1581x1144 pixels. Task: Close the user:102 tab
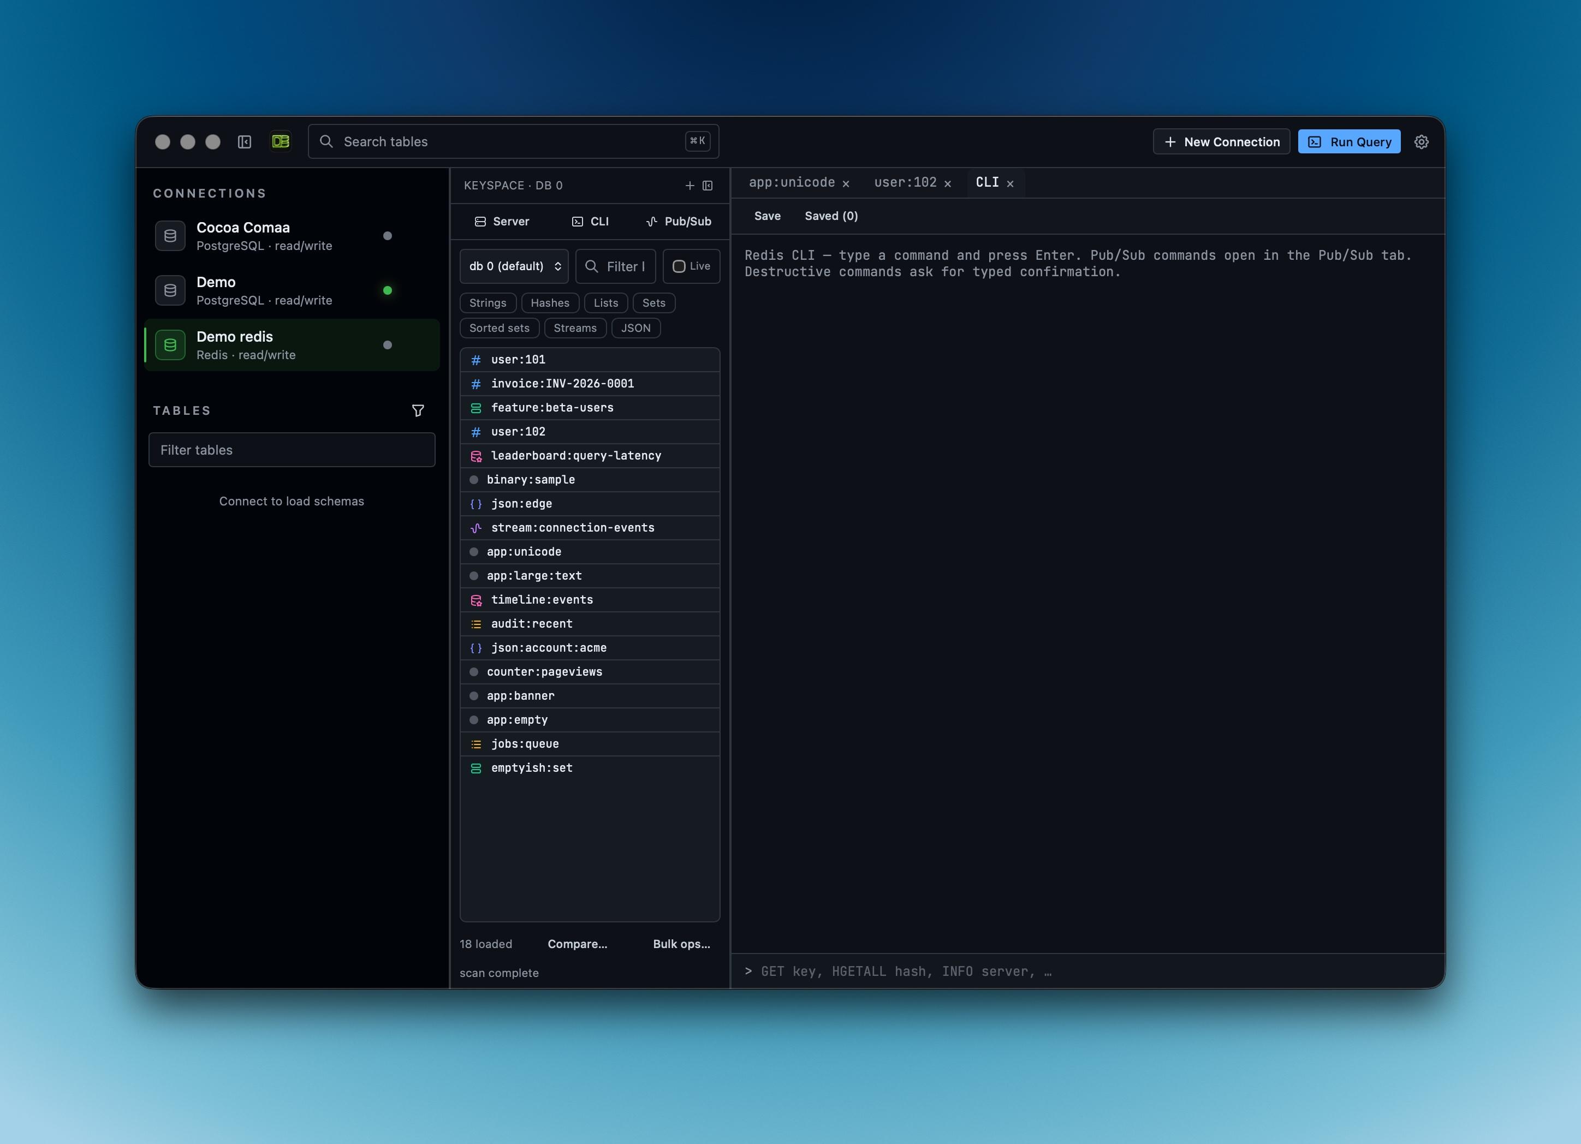point(947,183)
